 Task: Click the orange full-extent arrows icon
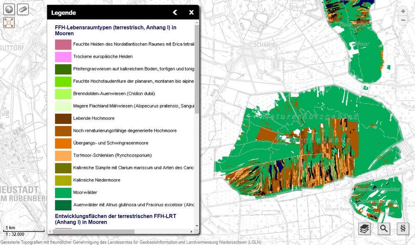pos(9,22)
